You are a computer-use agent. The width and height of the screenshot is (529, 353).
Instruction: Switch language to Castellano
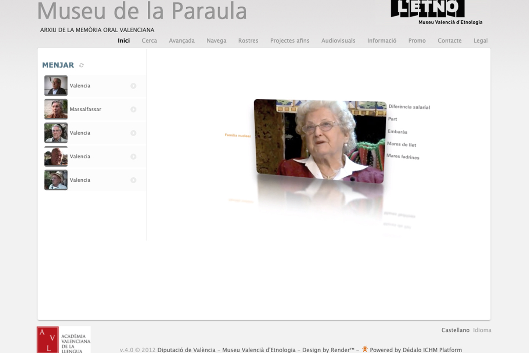pos(455,330)
